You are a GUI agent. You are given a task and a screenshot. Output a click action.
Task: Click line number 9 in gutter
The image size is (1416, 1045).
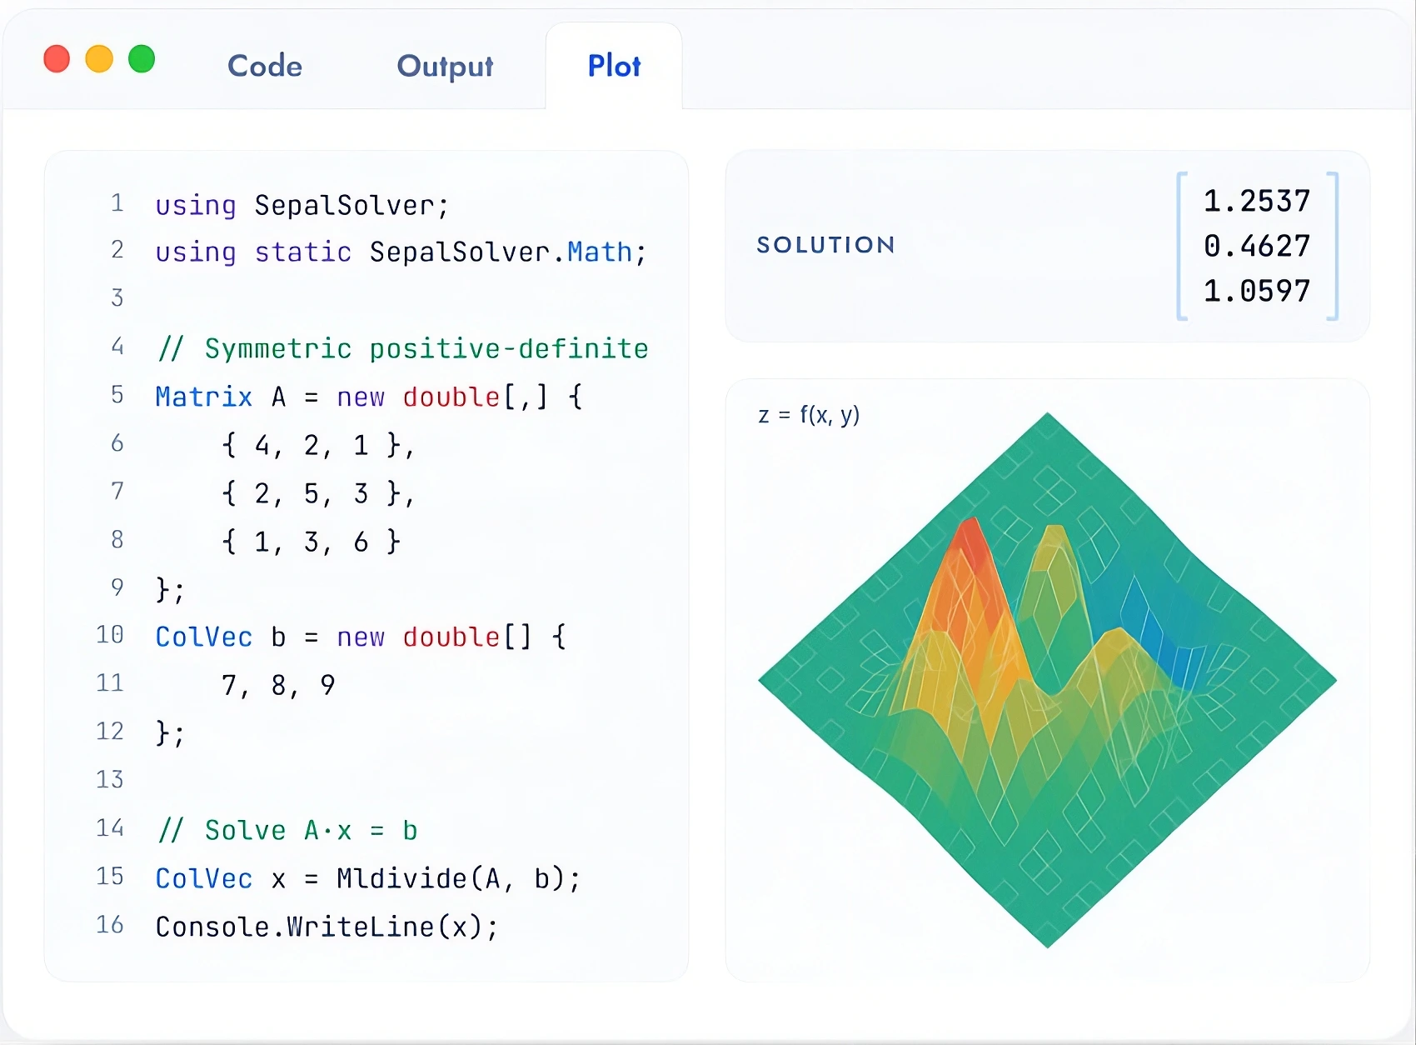click(x=117, y=587)
